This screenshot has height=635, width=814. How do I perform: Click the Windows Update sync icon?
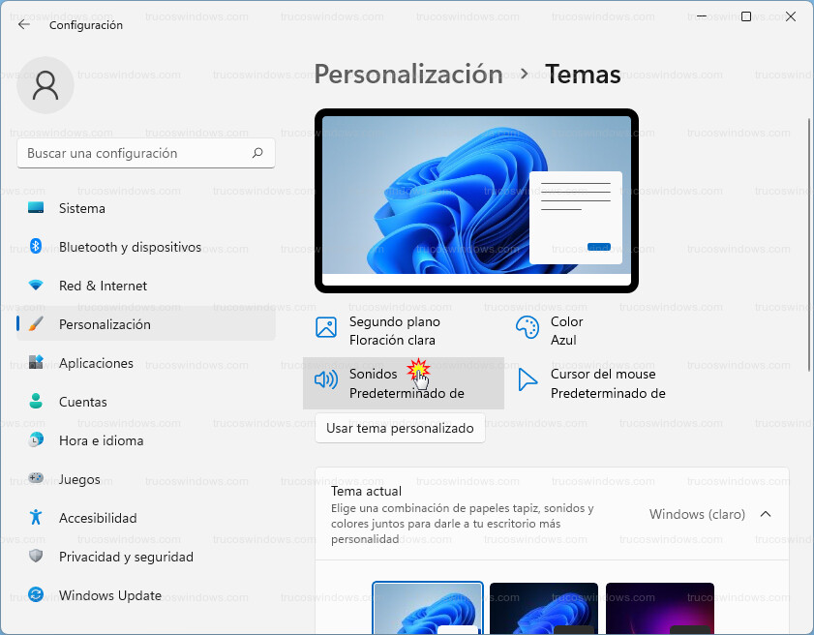tap(36, 595)
